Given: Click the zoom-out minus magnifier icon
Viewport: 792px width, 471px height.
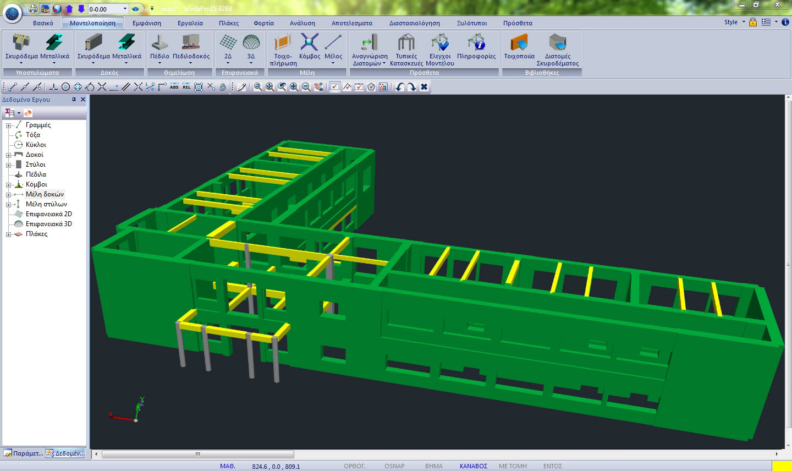Looking at the screenshot, I should pyautogui.click(x=306, y=87).
